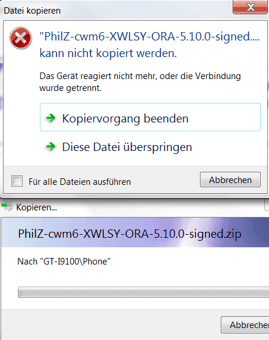The image size is (269, 340).
Task: Click the Für alle Dateien ausführen label
Action: tap(80, 182)
